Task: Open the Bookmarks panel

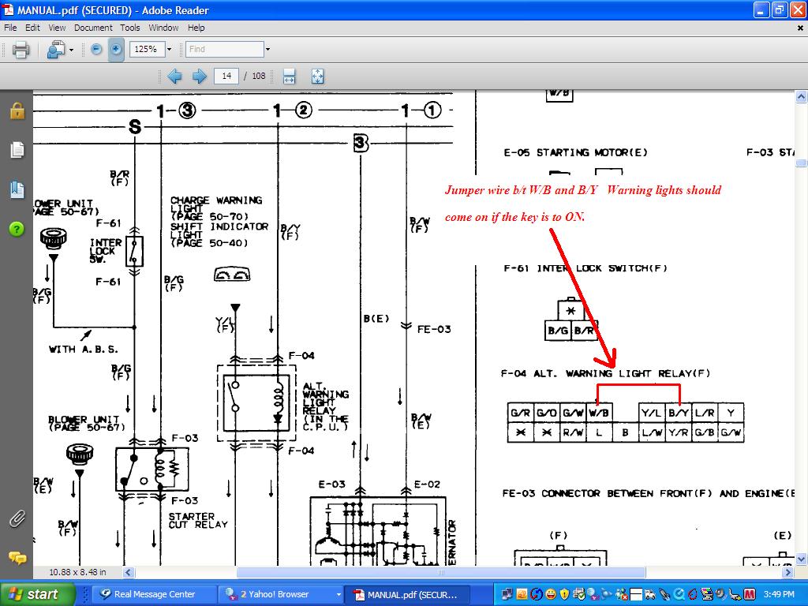Action: point(17,189)
